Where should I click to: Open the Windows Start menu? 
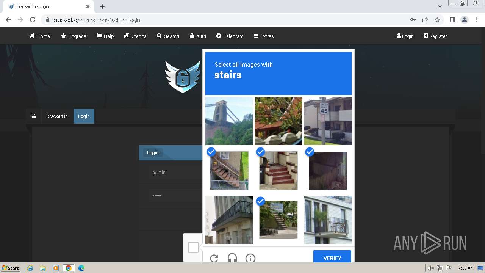[x=11, y=268]
